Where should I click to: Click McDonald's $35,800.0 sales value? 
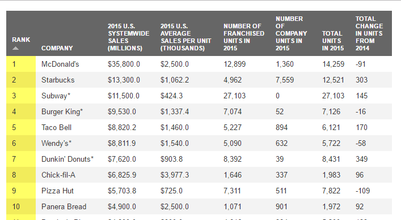point(124,64)
